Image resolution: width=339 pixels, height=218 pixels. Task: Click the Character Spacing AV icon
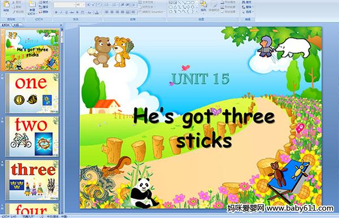point(83,12)
